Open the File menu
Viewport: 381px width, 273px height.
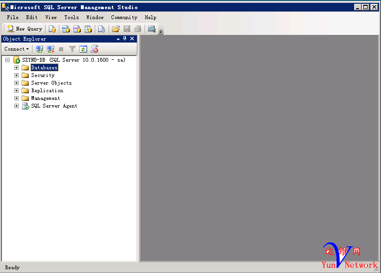12,18
